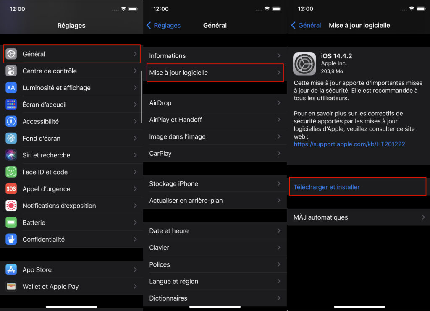The height and width of the screenshot is (311, 430).
Task: Select Batterie text
Action: tap(34, 222)
